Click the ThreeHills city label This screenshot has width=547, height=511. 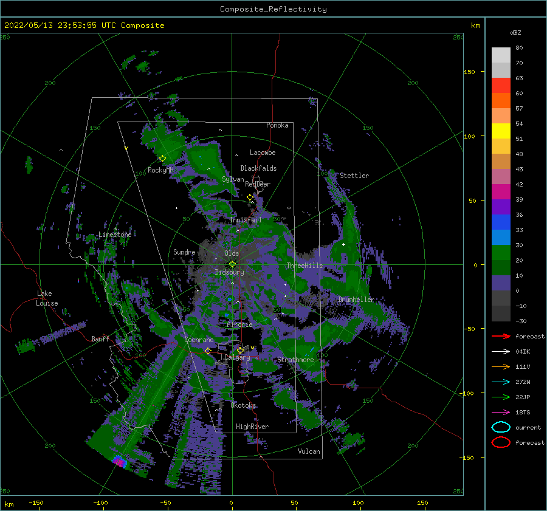pyautogui.click(x=304, y=266)
